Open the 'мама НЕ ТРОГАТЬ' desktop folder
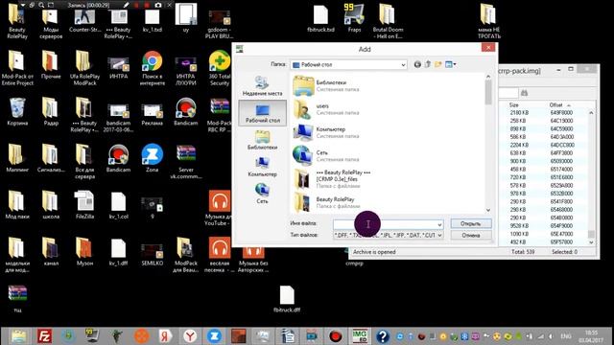Viewport: 614px width, 345px height. [489, 21]
